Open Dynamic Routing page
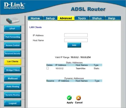Image resolution: width=126 pixels, height=108 pixels. [x=12, y=95]
